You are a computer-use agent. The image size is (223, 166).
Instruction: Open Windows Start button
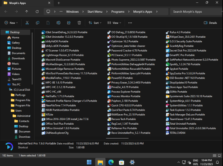pyautogui.click(x=89, y=162)
